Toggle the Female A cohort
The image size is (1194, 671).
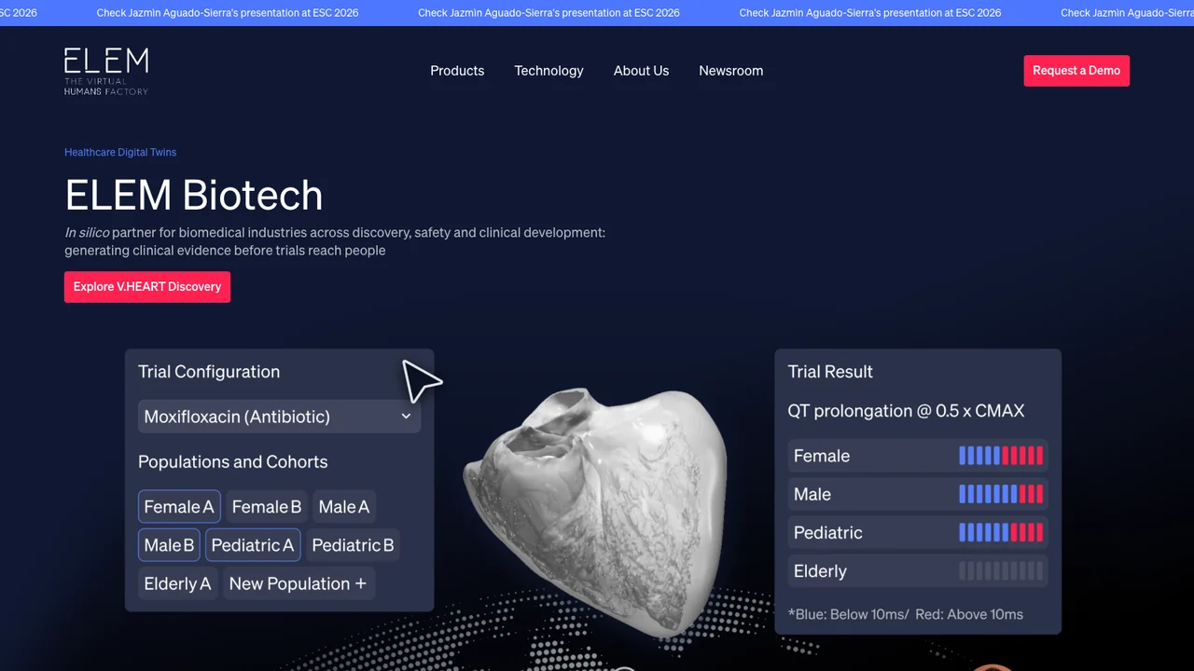click(179, 507)
